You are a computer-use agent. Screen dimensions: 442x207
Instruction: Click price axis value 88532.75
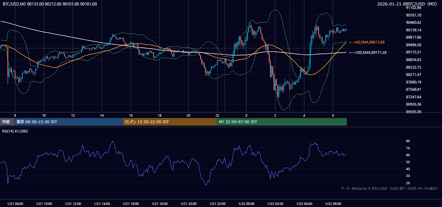(414, 67)
